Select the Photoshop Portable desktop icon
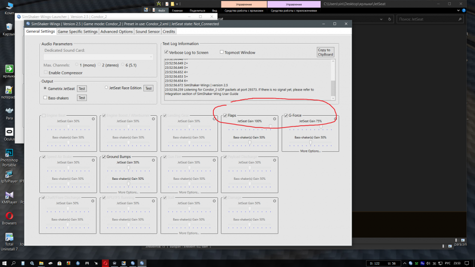475x267 pixels. 9,158
